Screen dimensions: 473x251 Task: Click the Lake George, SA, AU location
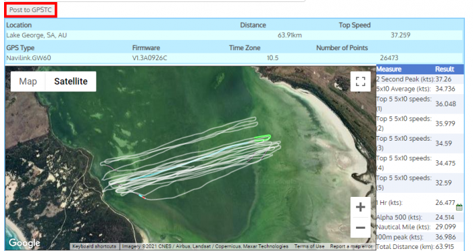(36, 35)
